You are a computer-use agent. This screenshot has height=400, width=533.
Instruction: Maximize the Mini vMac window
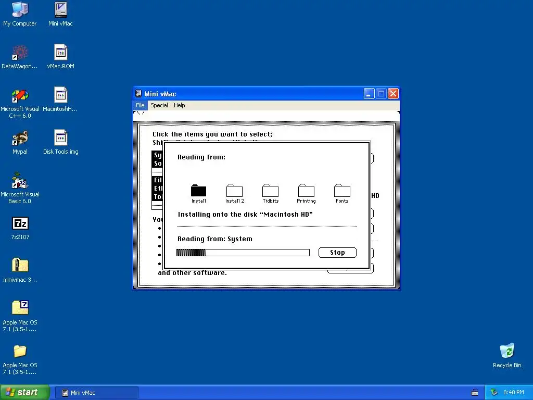click(x=381, y=94)
